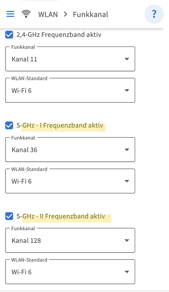
Task: Select Funkkanal in the breadcrumb navigation
Action: [91, 14]
